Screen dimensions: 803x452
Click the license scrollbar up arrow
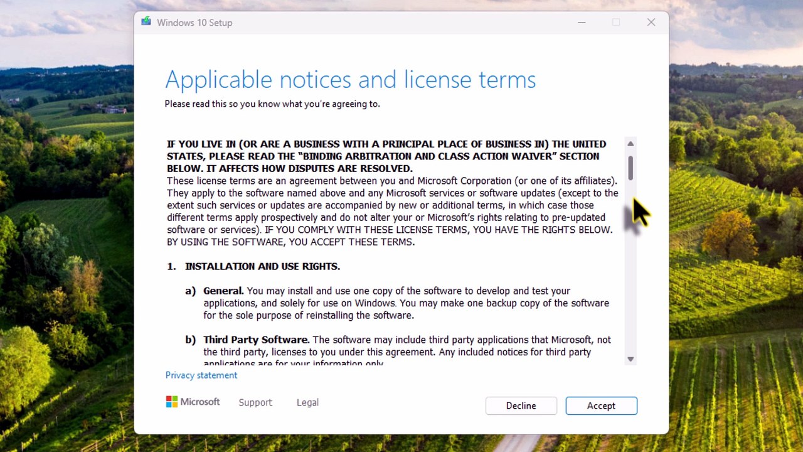(630, 144)
